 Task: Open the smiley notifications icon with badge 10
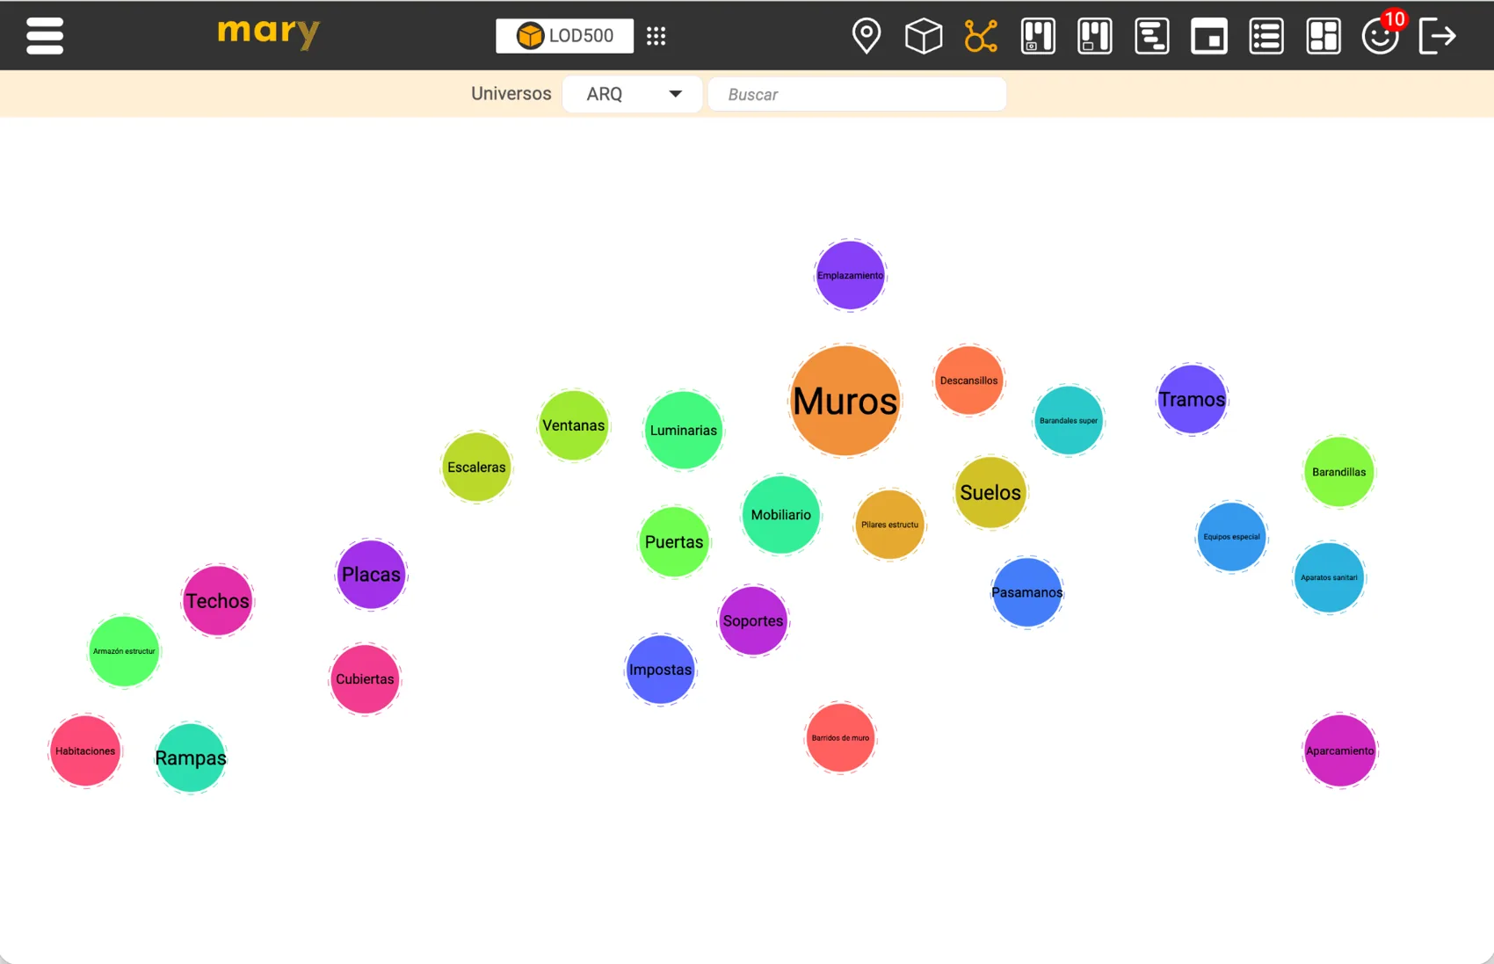click(x=1381, y=36)
